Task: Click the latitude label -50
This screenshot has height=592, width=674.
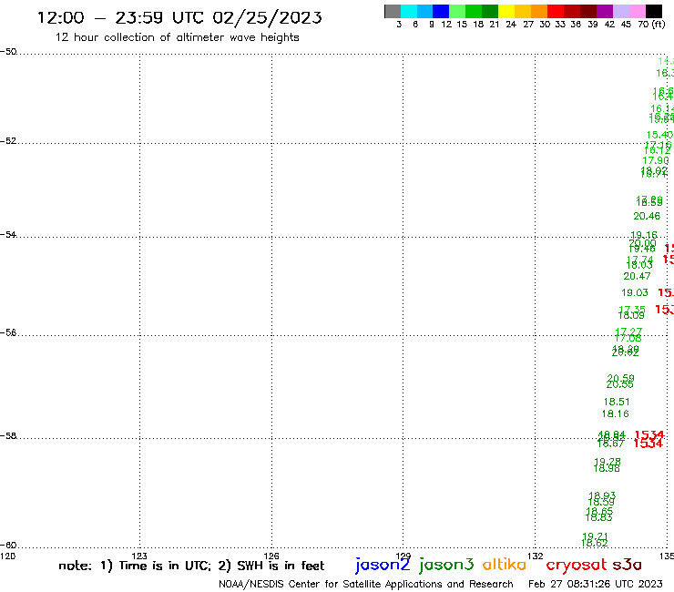Action: click(8, 52)
